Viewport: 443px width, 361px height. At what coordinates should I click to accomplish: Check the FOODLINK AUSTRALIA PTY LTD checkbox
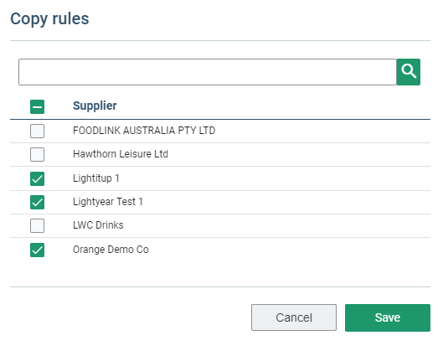(x=38, y=131)
